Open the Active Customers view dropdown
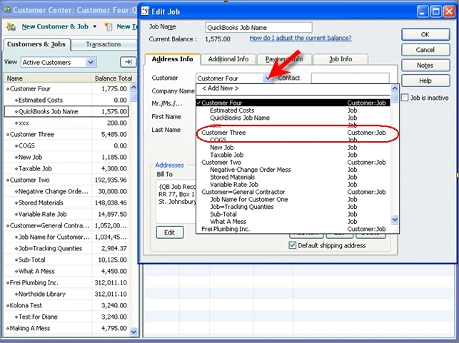The height and width of the screenshot is (343, 459). (x=91, y=62)
